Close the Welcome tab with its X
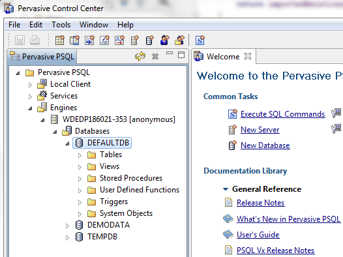 click(248, 56)
